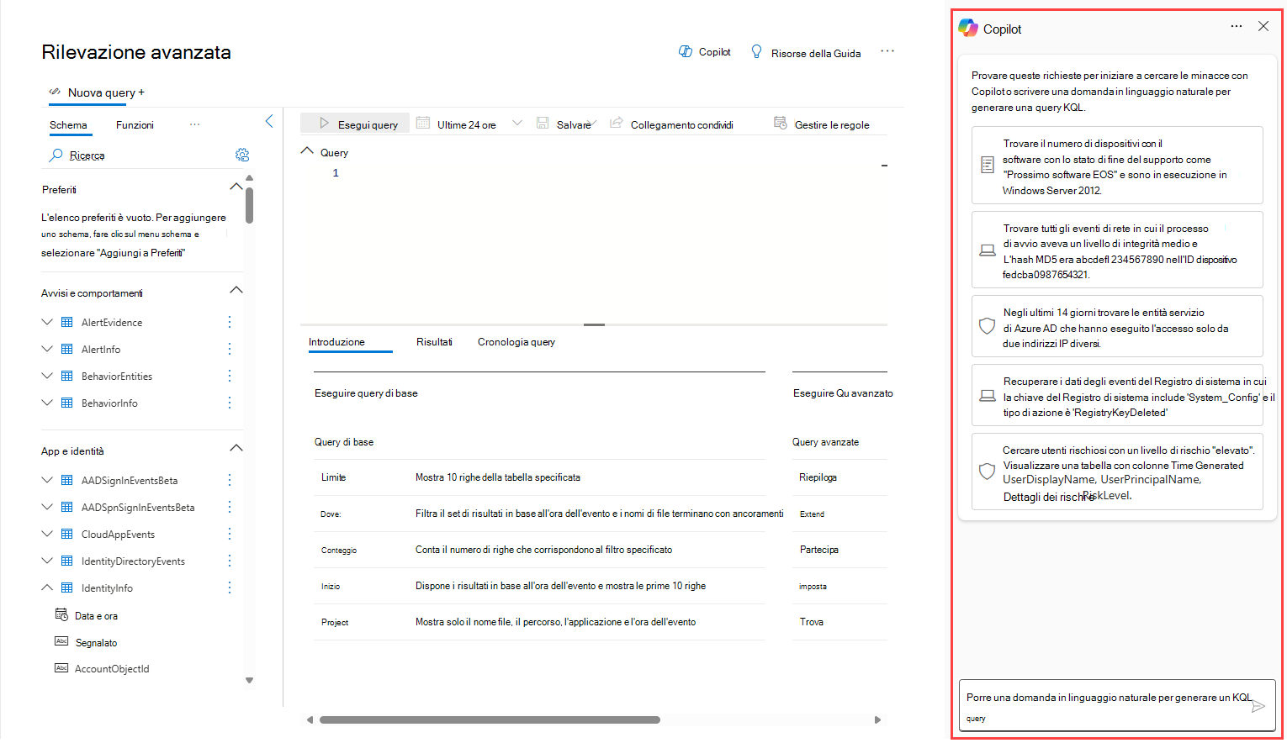Image resolution: width=1287 pixels, height=743 pixels.
Task: Collapse the schema pane with left chevron
Action: pos(269,121)
